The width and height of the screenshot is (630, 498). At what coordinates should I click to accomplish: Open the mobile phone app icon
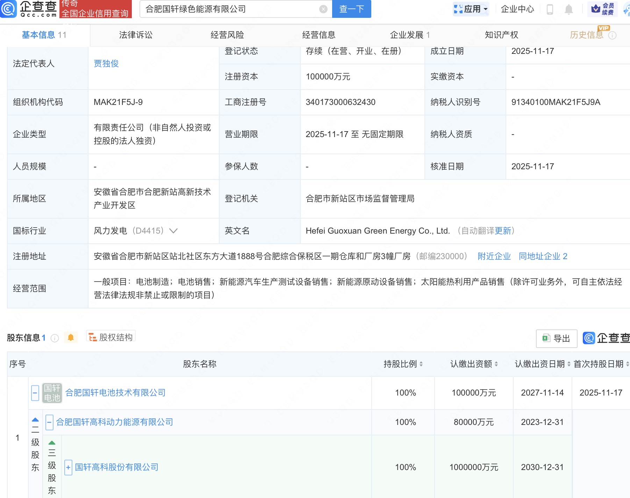(550, 9)
